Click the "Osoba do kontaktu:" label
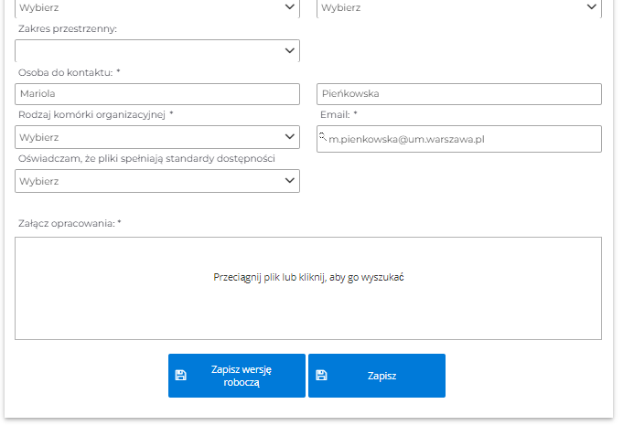This screenshot has width=634, height=436. (x=64, y=72)
